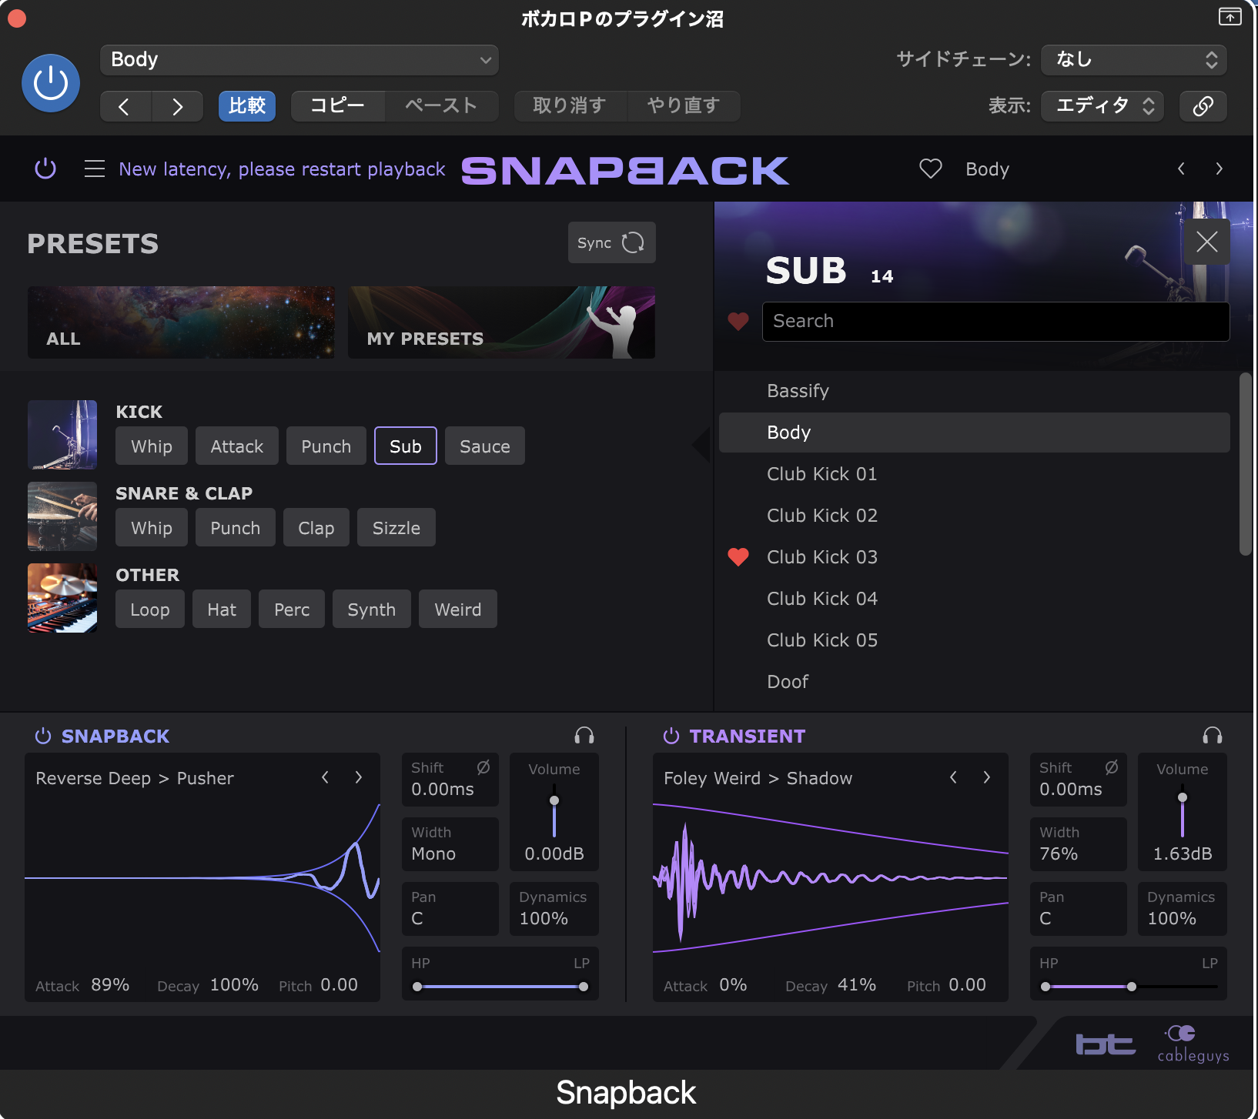Toggle Snapback plugin power in the header bar
Screen dimensions: 1258x1119
(x=45, y=169)
